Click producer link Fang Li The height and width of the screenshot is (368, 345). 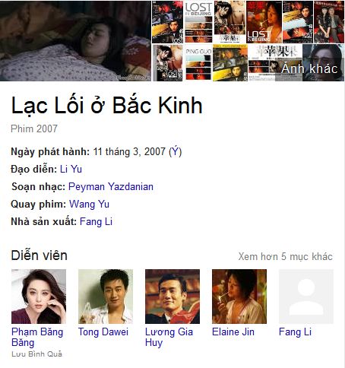[96, 222]
